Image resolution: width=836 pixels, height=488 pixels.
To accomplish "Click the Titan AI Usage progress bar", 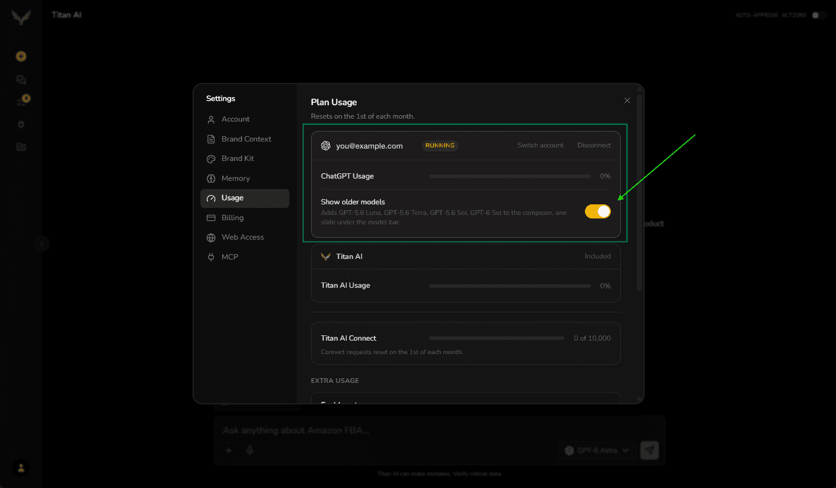I will (510, 286).
